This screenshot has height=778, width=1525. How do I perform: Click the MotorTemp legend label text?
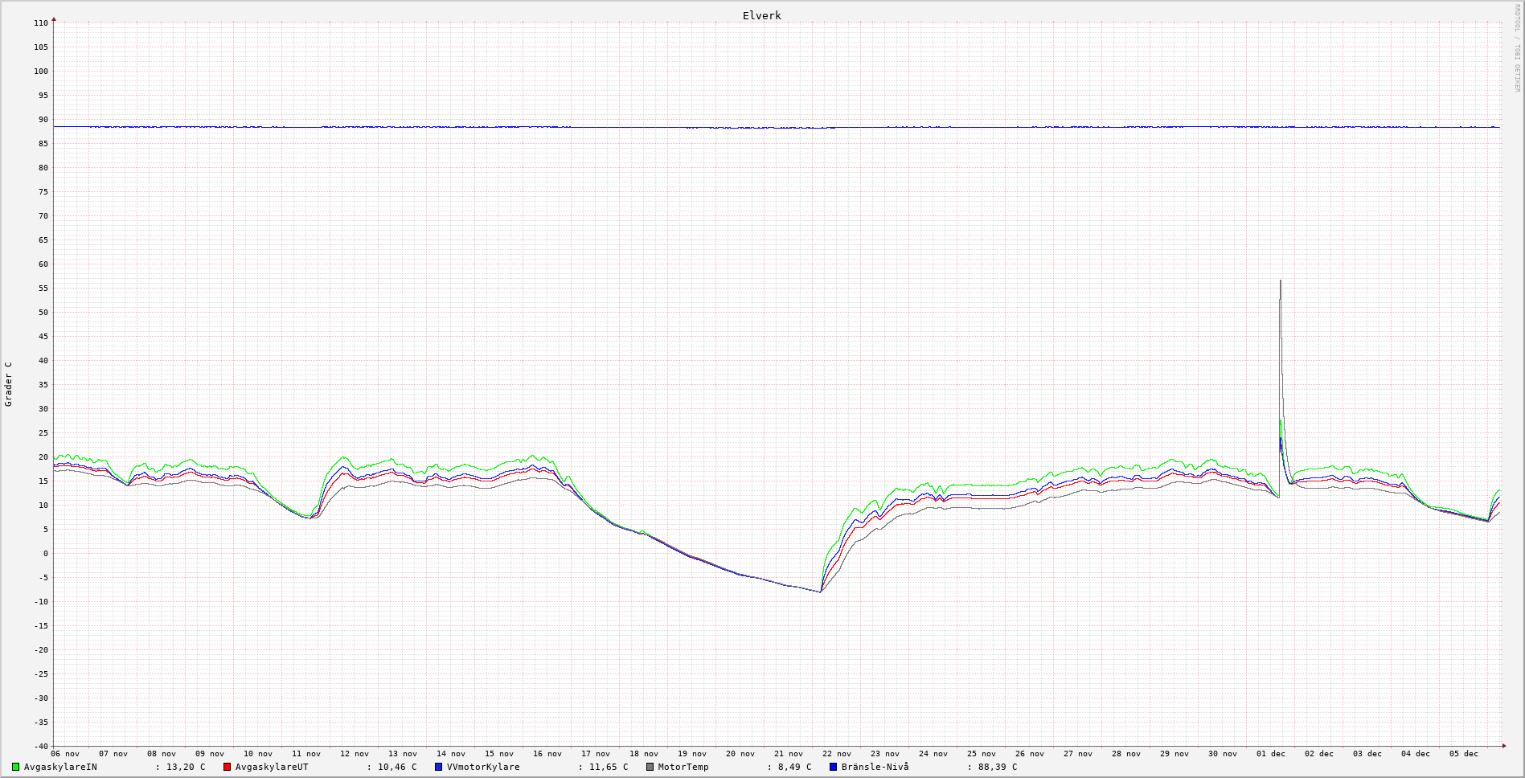click(683, 767)
